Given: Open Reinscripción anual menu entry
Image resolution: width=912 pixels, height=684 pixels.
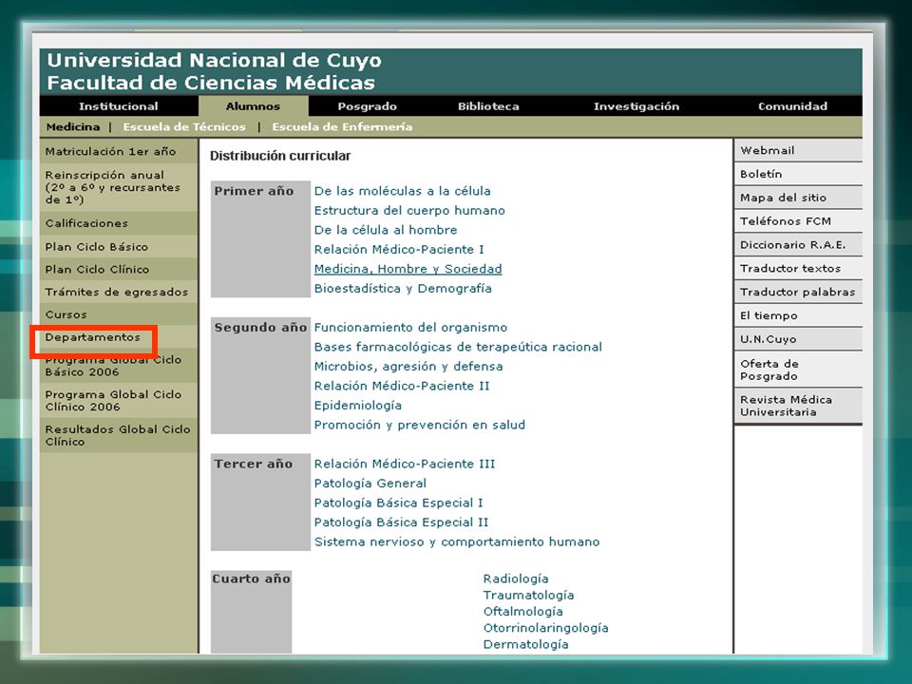Looking at the screenshot, I should [x=119, y=187].
